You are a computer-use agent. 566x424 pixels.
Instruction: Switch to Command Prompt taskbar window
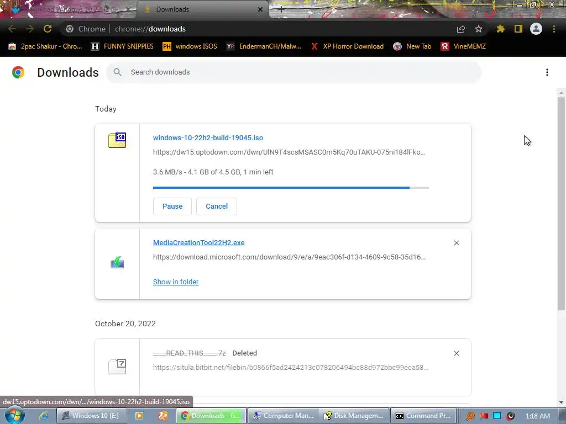point(424,416)
